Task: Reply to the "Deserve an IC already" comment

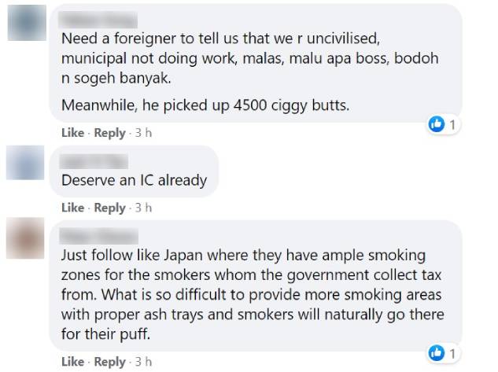Action: (109, 208)
